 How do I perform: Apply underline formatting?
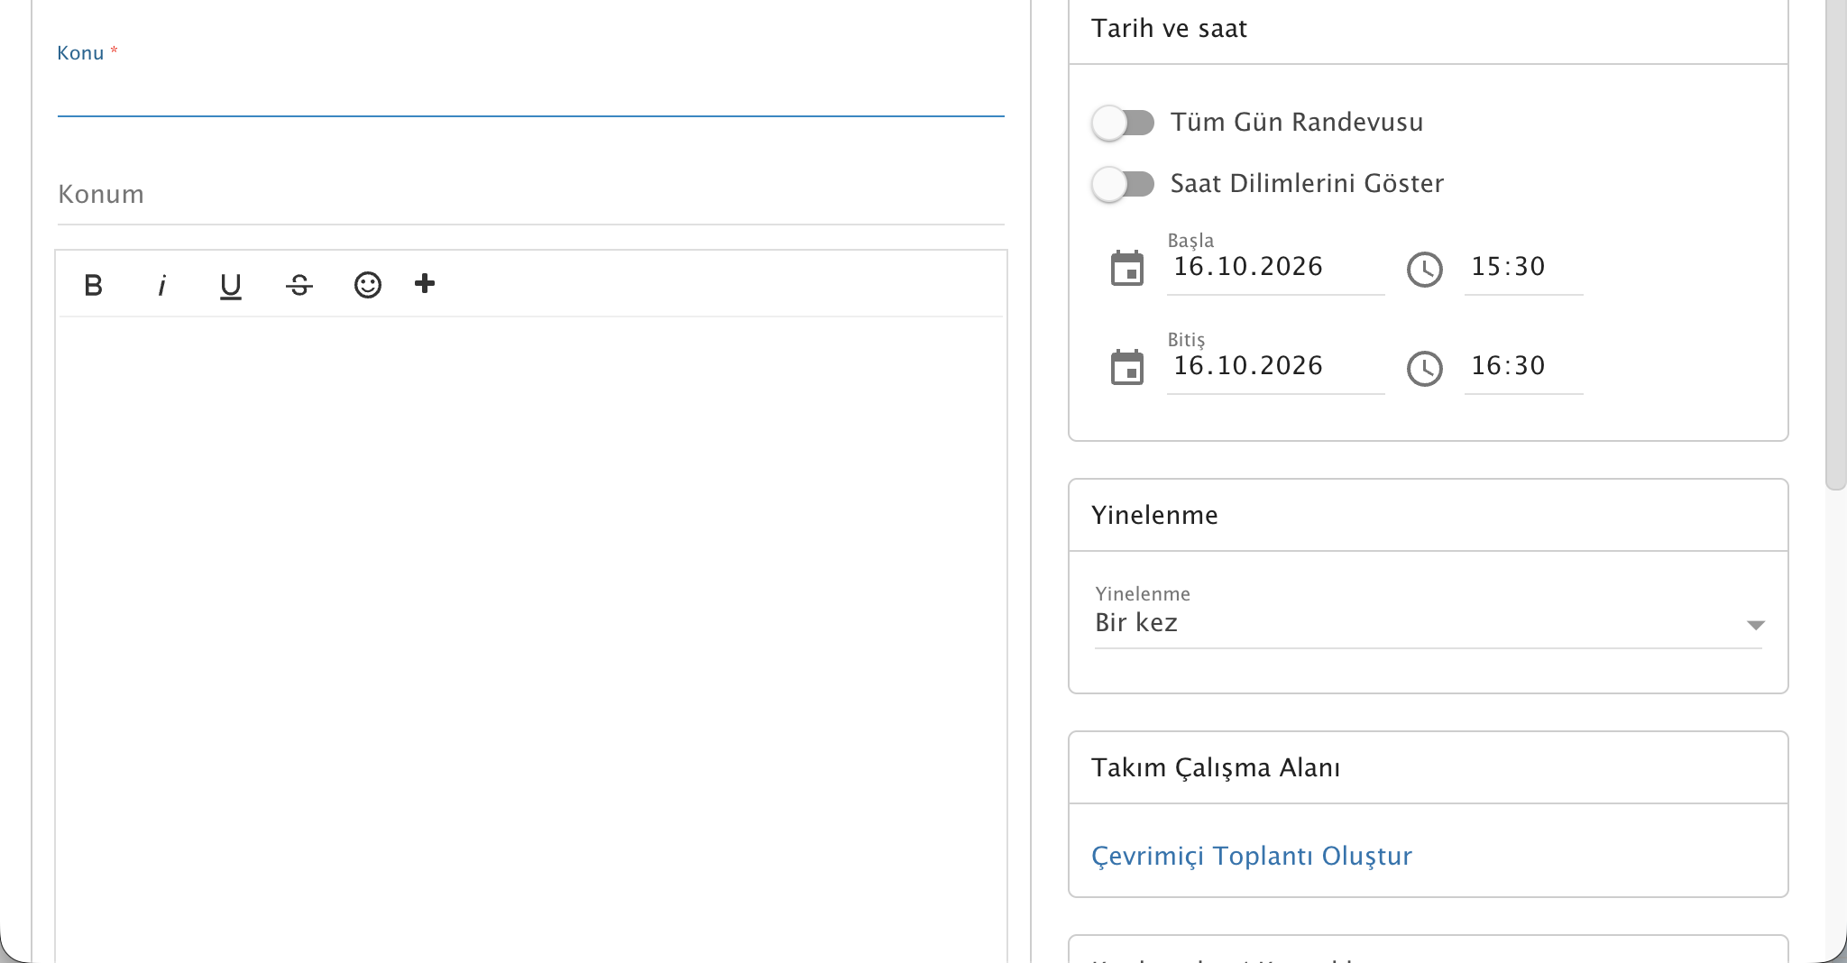click(x=231, y=285)
